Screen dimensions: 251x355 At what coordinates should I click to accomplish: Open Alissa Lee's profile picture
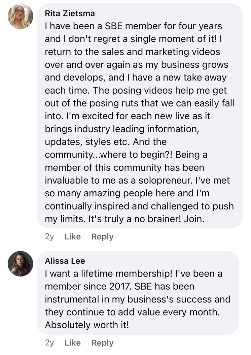pos(21,264)
